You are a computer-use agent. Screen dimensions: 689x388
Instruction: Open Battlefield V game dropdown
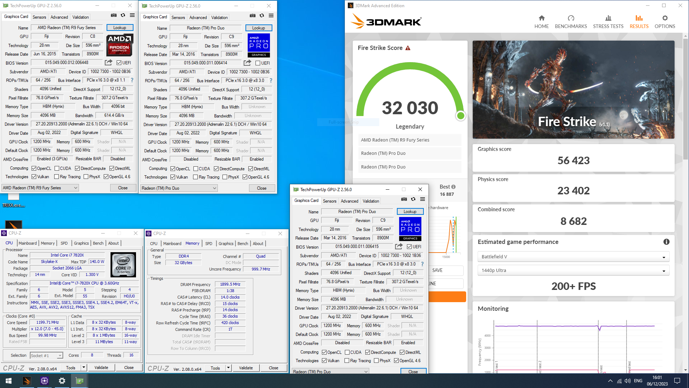[573, 257]
